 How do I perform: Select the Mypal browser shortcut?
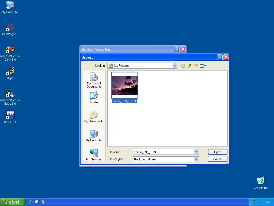pyautogui.click(x=10, y=73)
